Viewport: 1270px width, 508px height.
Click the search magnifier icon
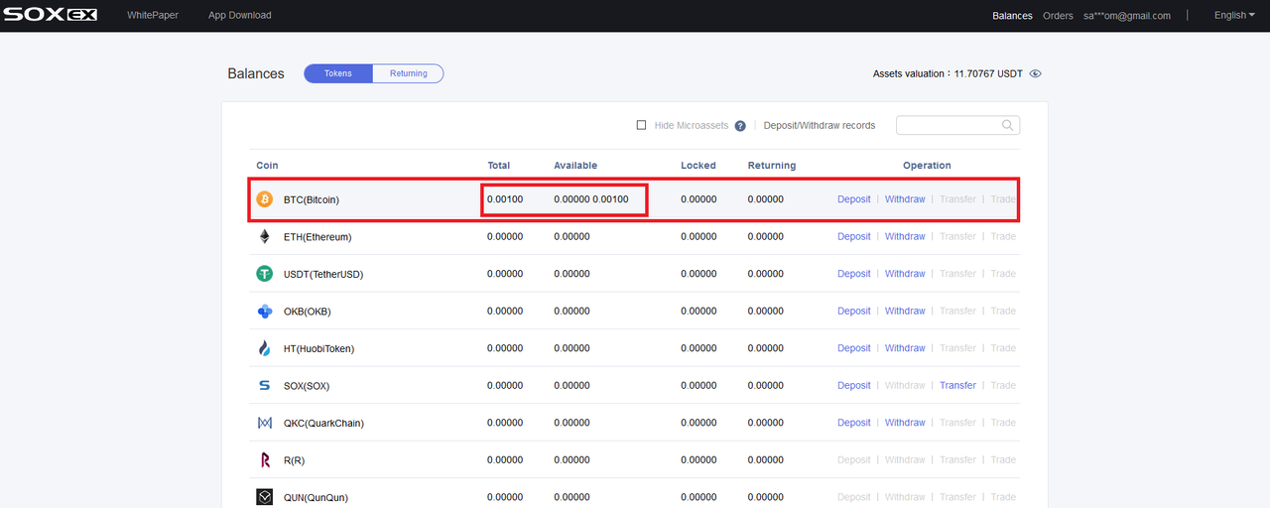pyautogui.click(x=1007, y=125)
